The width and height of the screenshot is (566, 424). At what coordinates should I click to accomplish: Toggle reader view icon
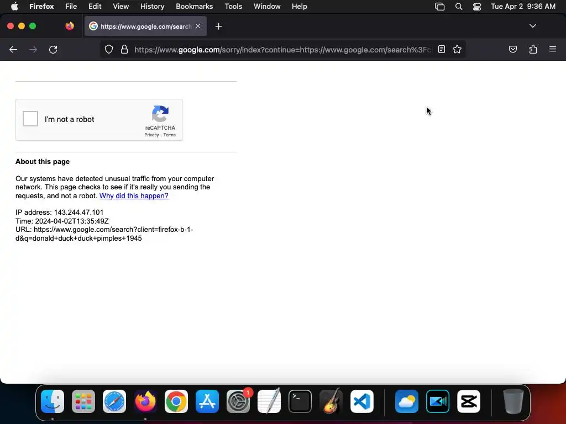click(442, 49)
